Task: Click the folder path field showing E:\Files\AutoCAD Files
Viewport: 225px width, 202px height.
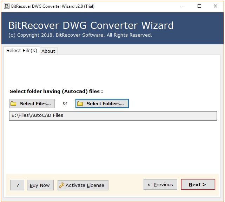Action: pos(113,116)
